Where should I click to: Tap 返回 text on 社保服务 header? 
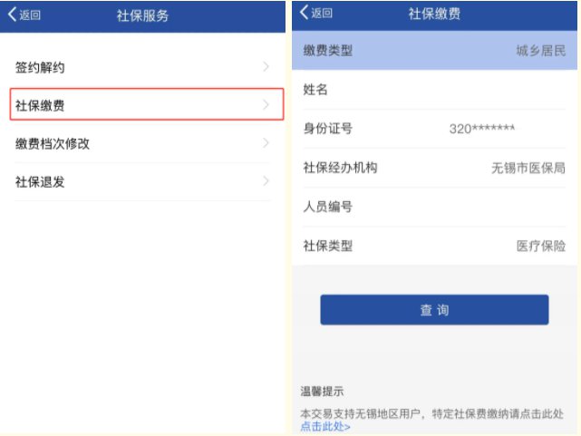tap(30, 15)
